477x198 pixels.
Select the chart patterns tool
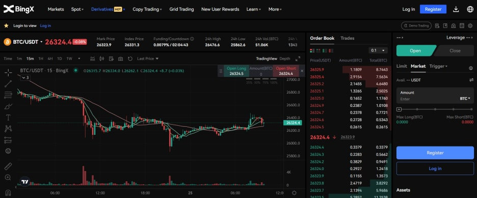(8, 128)
